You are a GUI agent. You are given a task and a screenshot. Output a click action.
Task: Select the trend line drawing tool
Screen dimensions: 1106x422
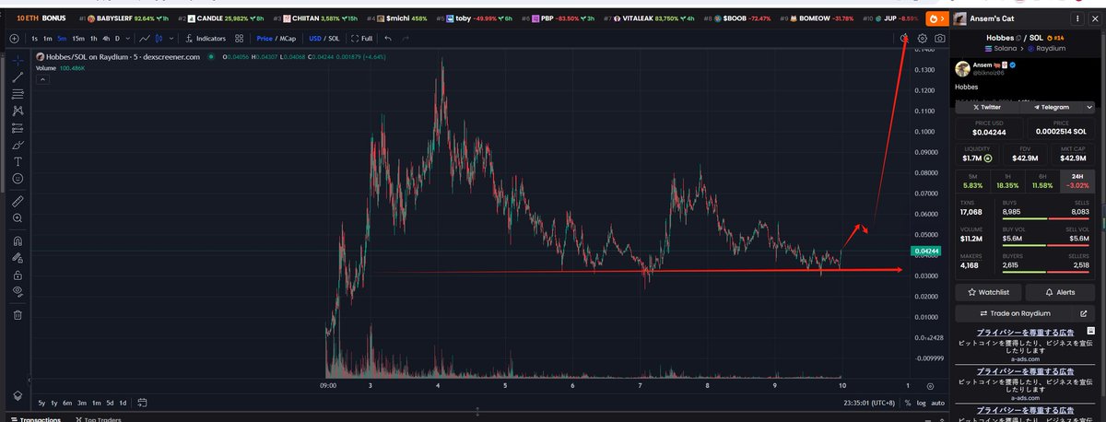coord(17,76)
